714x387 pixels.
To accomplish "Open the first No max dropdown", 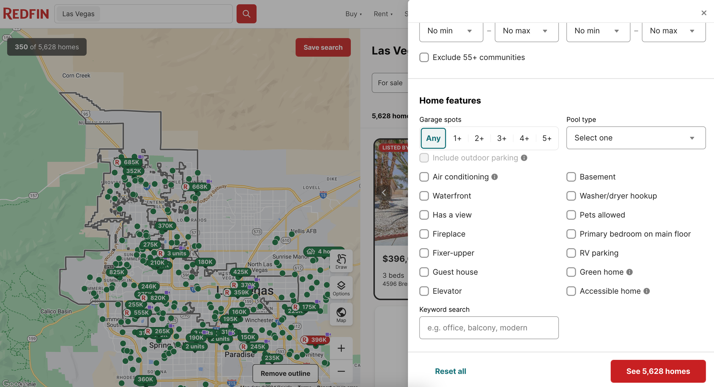I will click(x=527, y=31).
